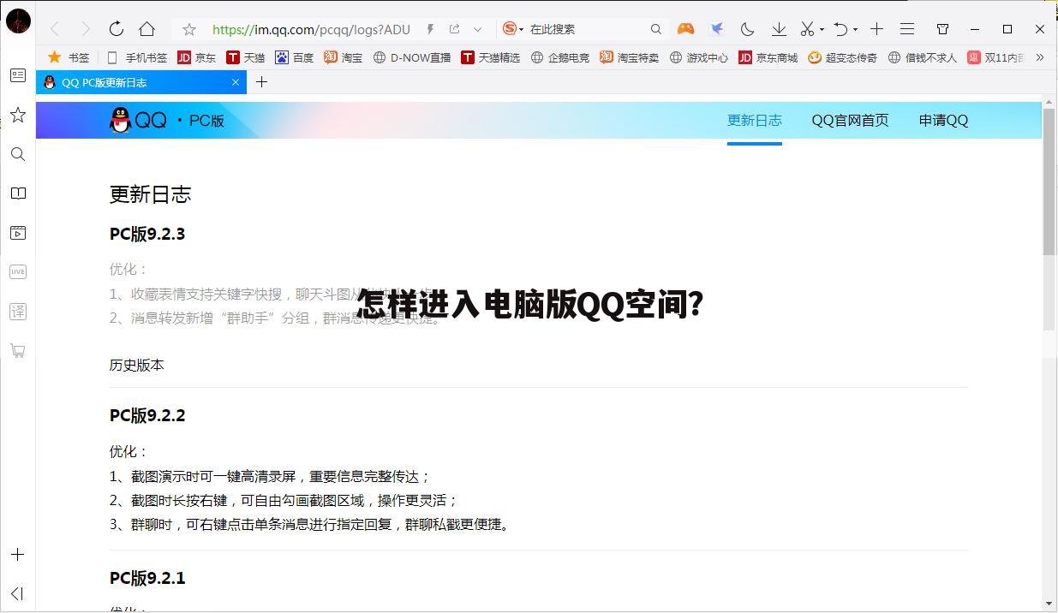Open the 游戏中心 bookmark
The image size is (1058, 613).
[x=698, y=57]
